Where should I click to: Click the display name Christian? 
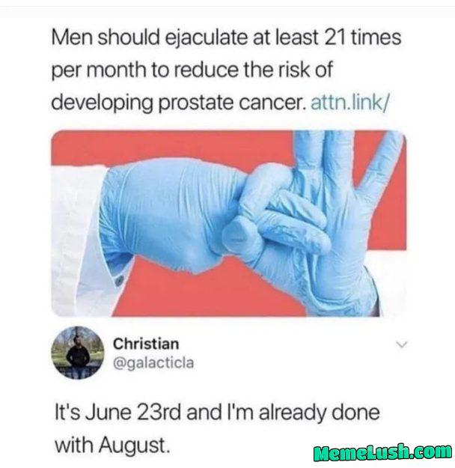pos(146,344)
